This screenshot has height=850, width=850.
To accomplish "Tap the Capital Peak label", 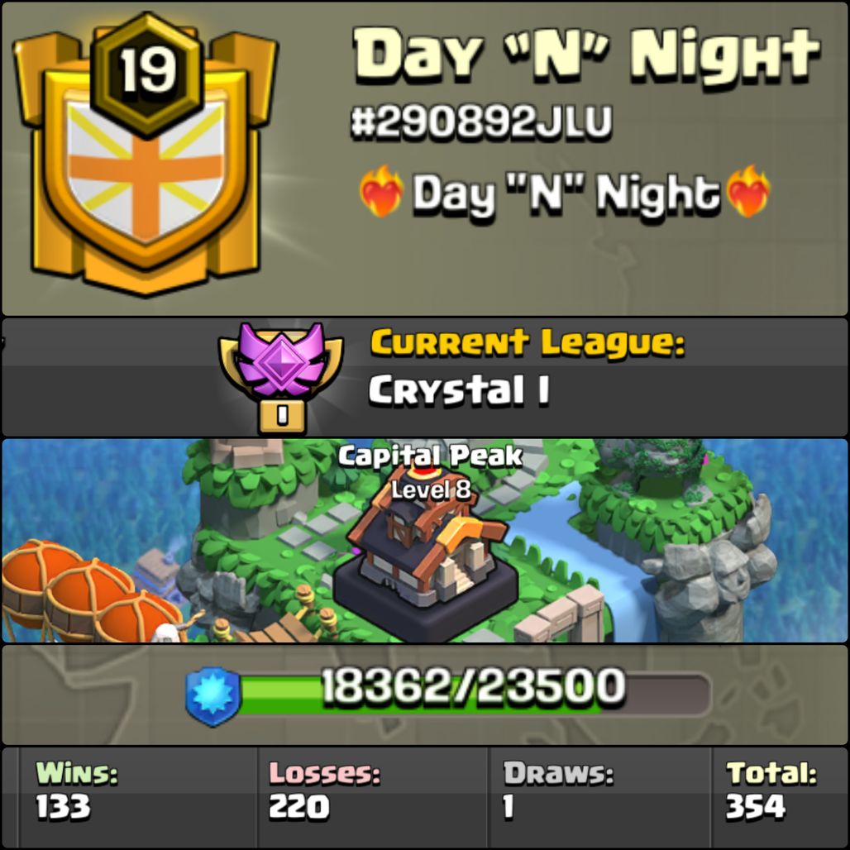I will (x=431, y=456).
